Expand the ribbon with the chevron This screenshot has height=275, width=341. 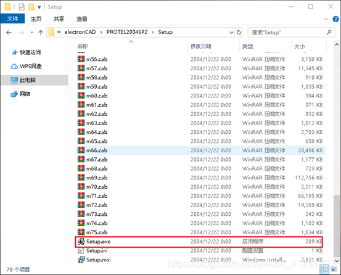point(326,19)
